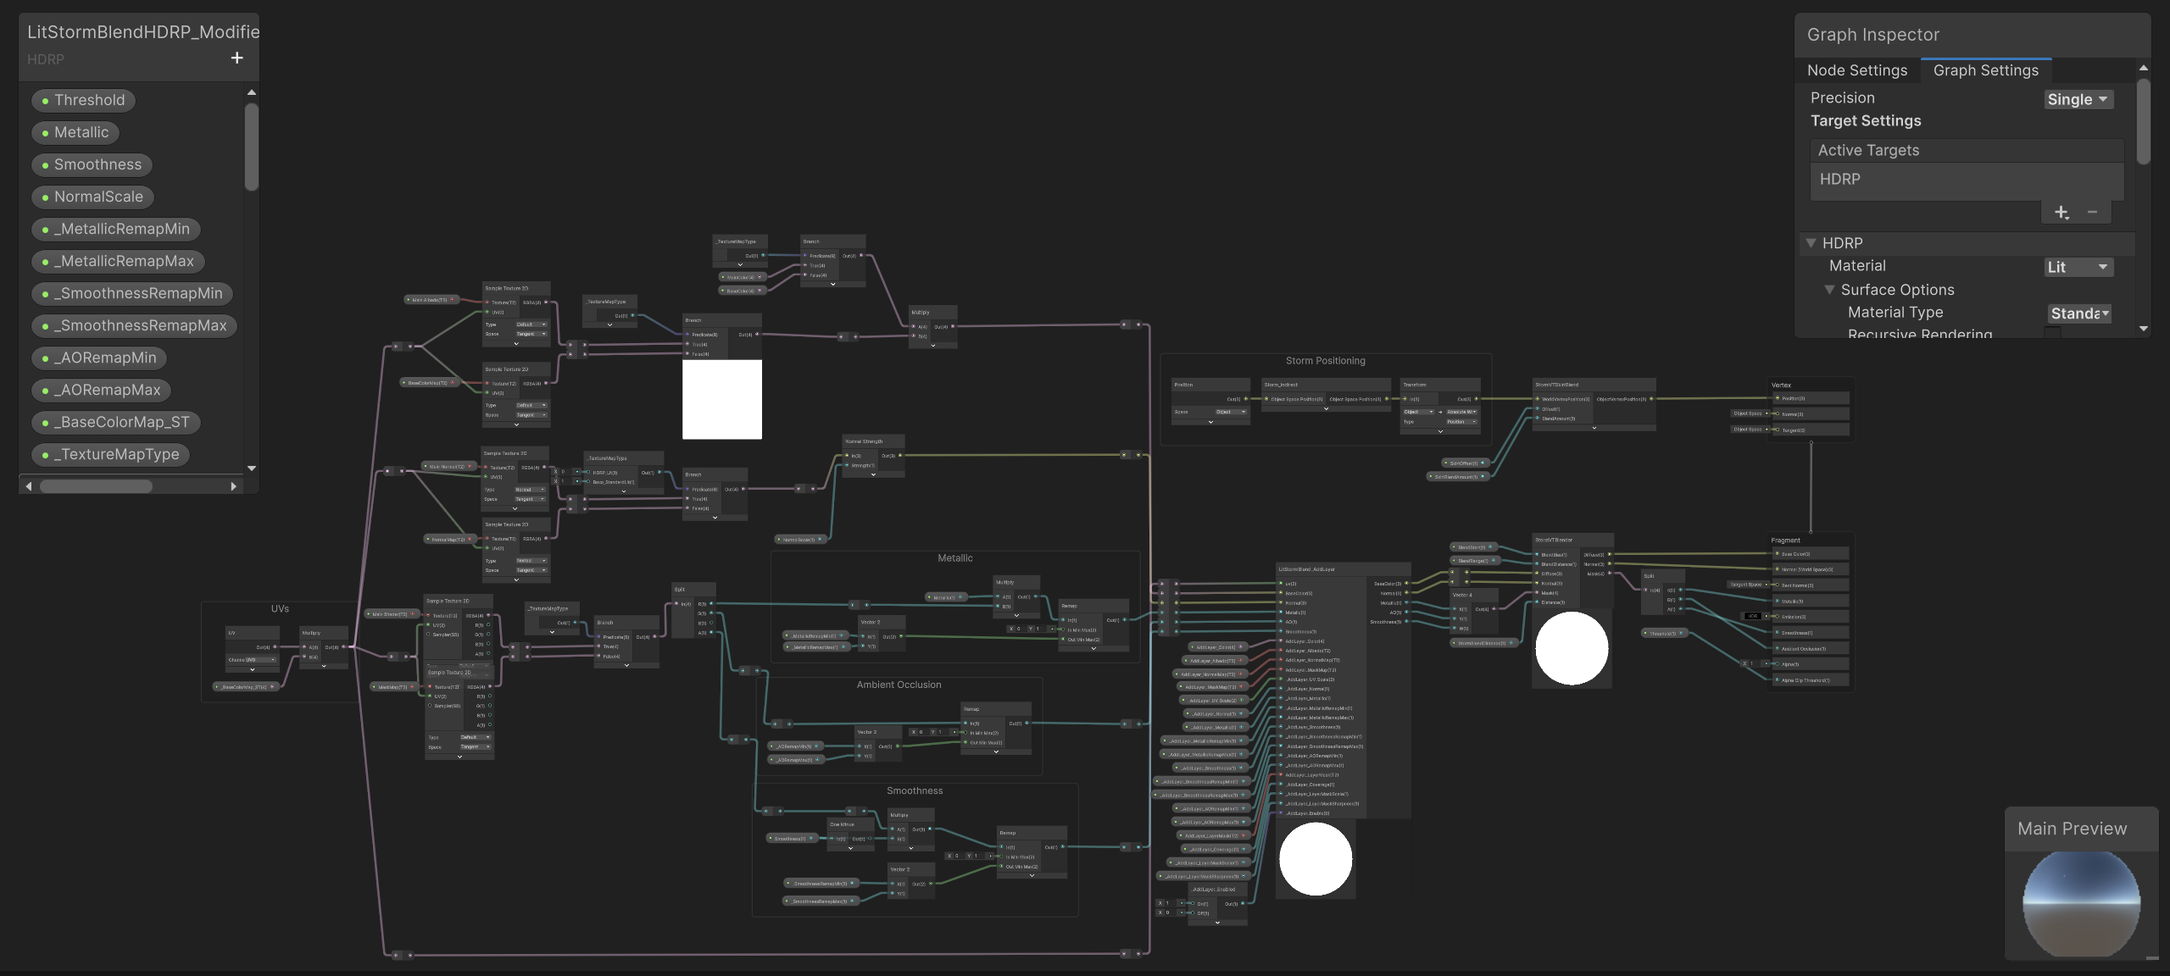Click the blackboard vertical scrollbar thumb
The width and height of the screenshot is (2170, 976).
tap(252, 146)
